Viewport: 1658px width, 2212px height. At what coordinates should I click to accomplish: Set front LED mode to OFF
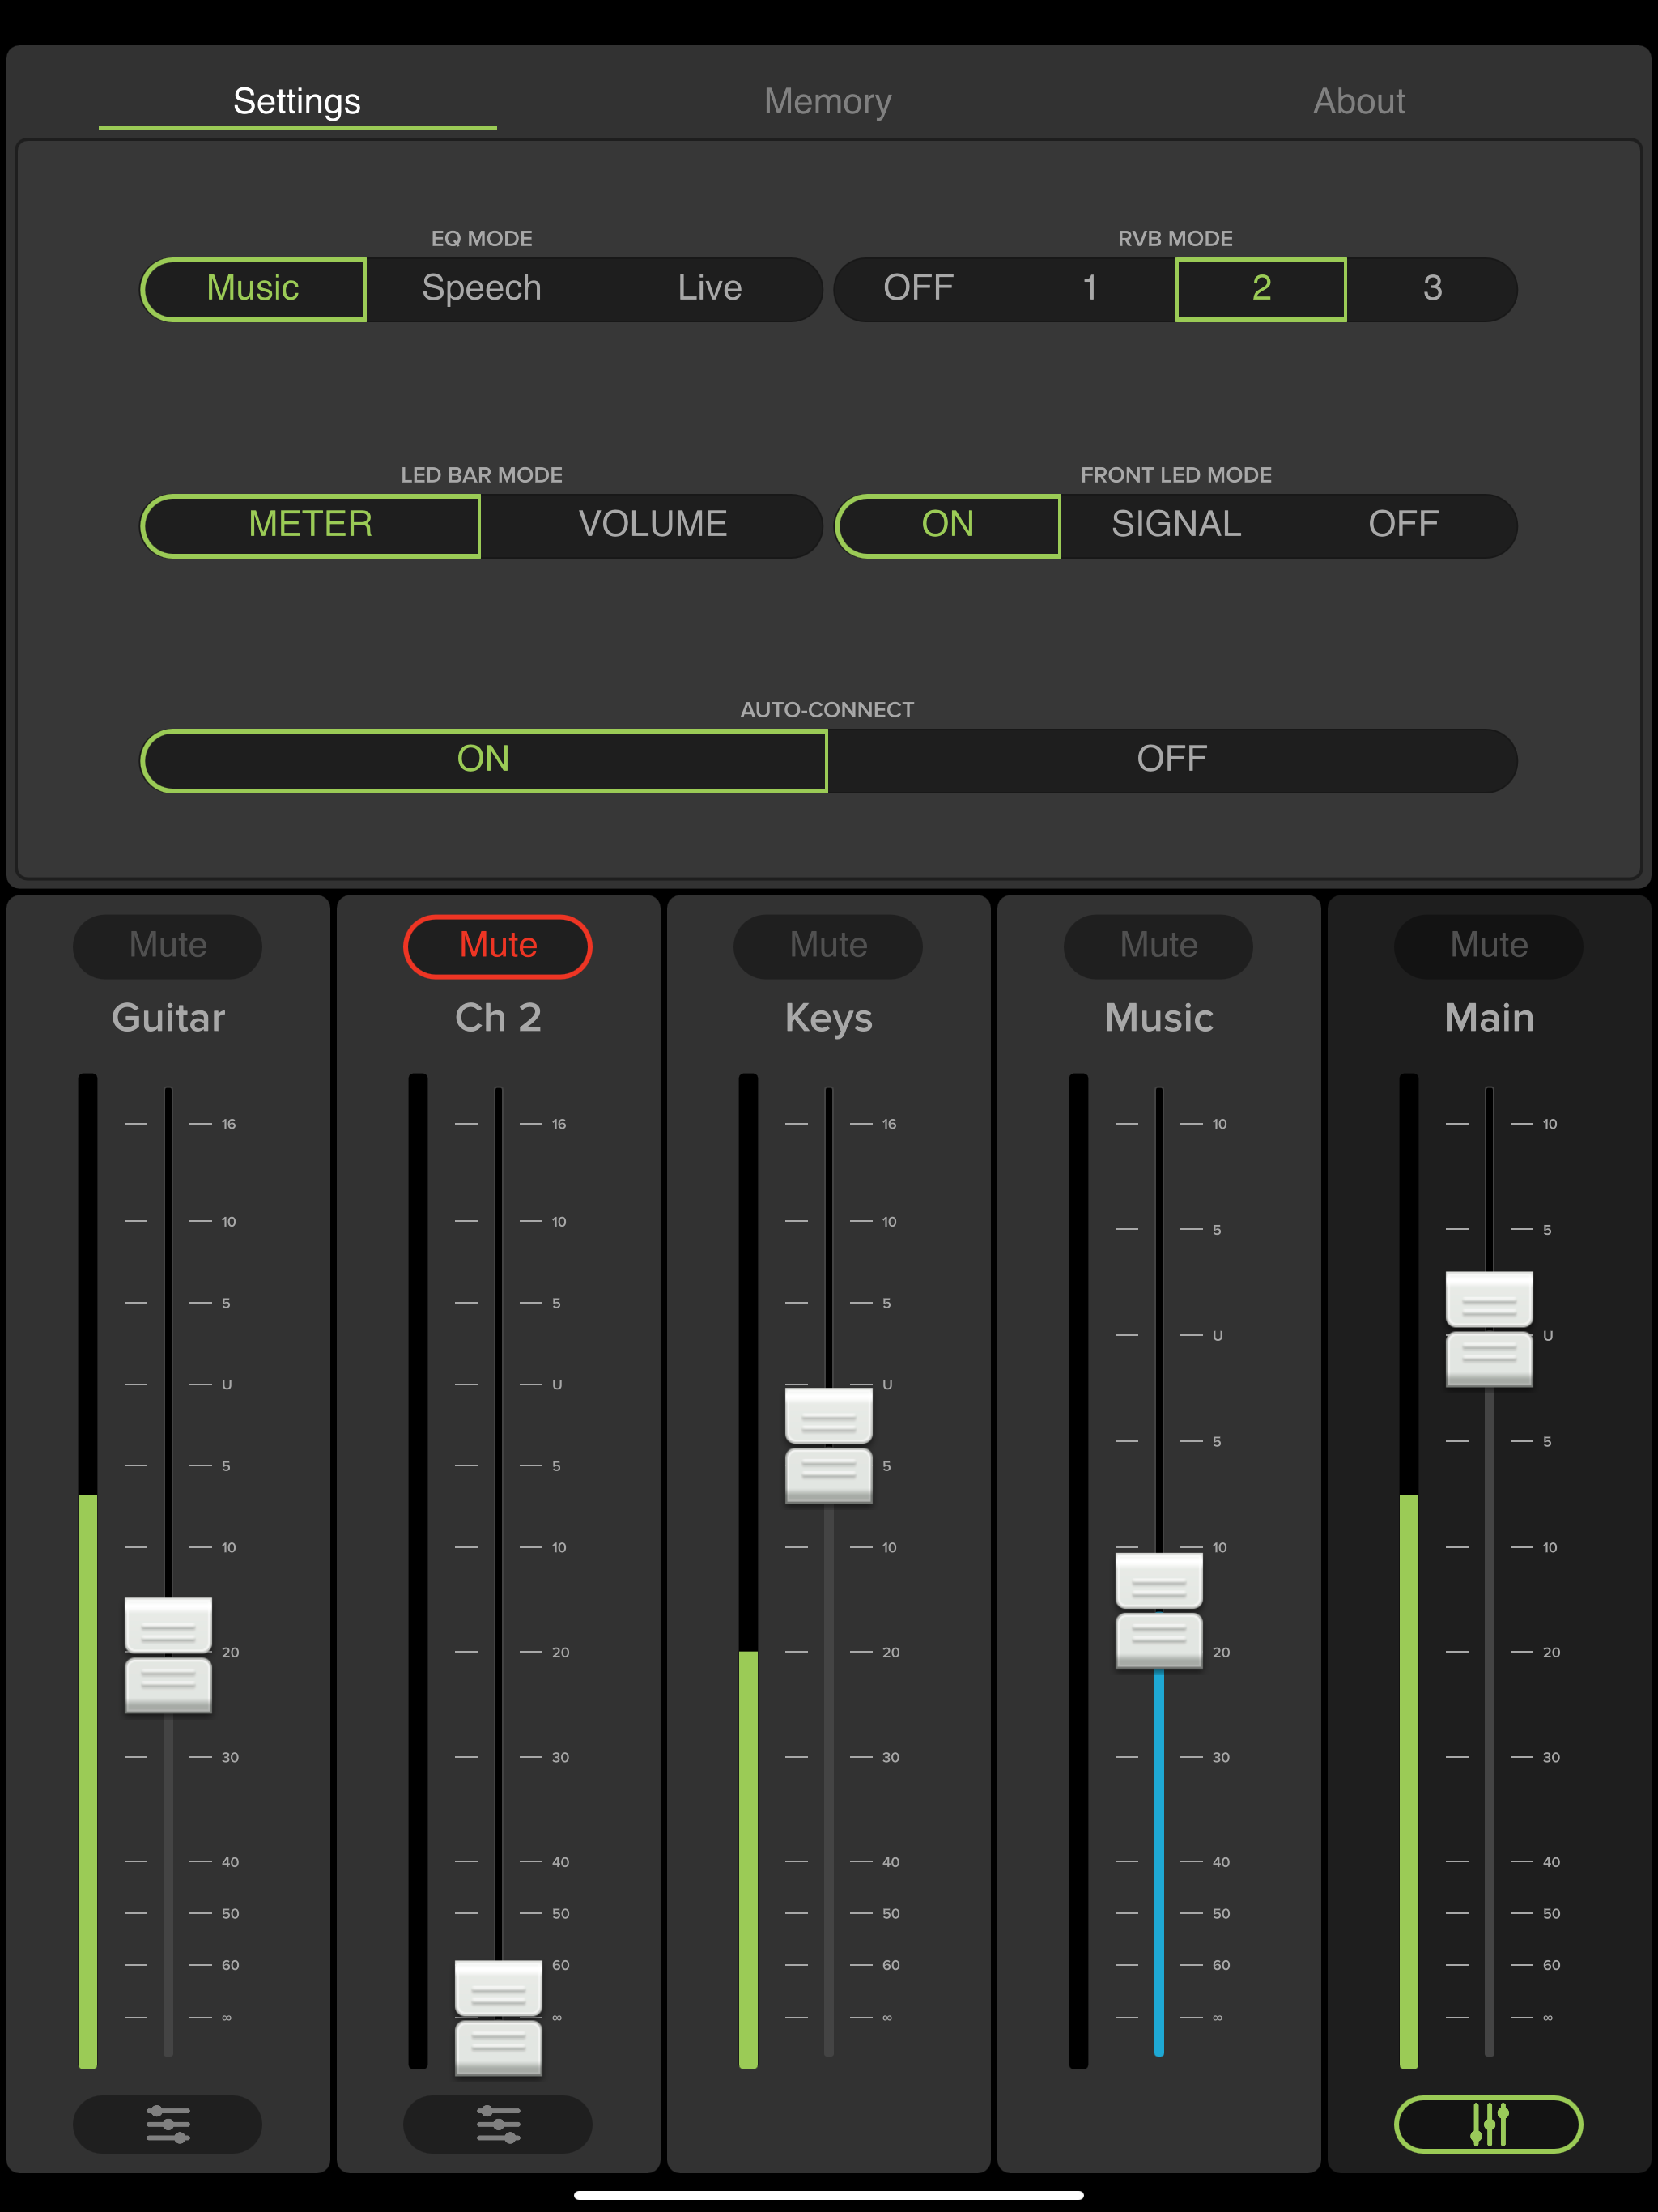click(x=1403, y=525)
